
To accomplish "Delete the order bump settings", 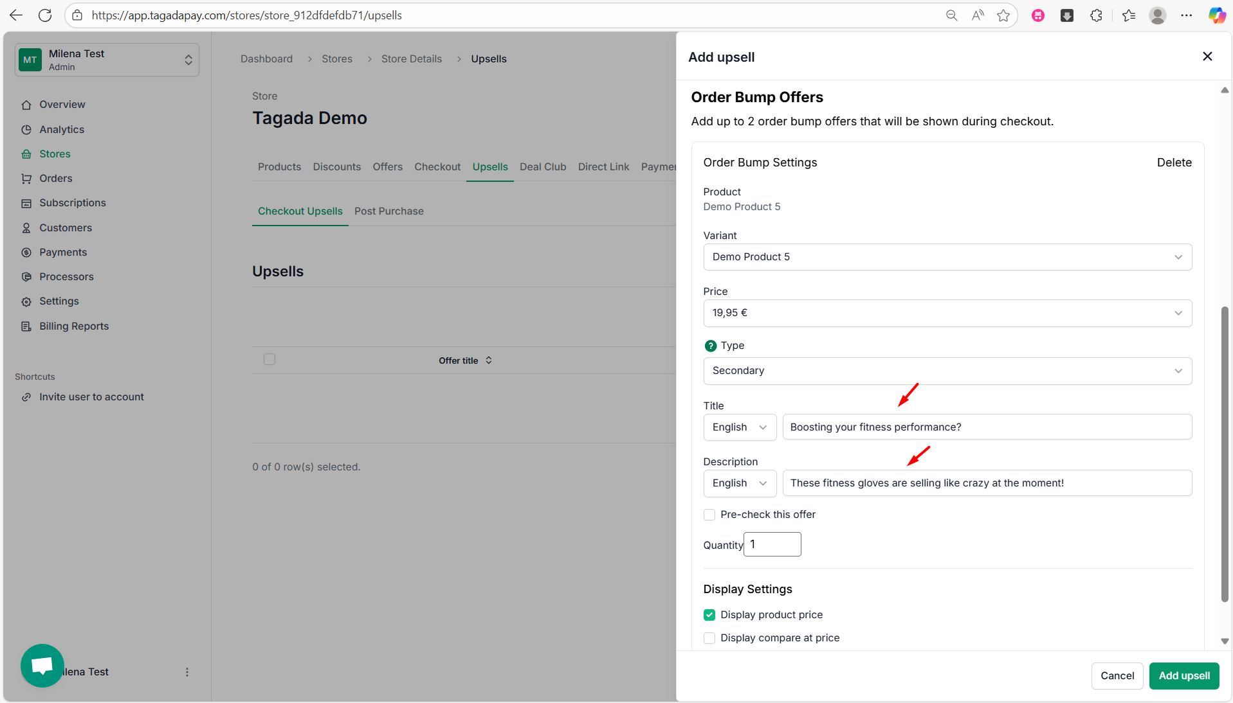I will (x=1174, y=163).
